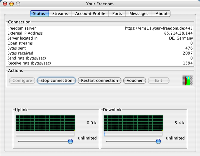
Task: Click the Exit button
Action: (x=159, y=80)
